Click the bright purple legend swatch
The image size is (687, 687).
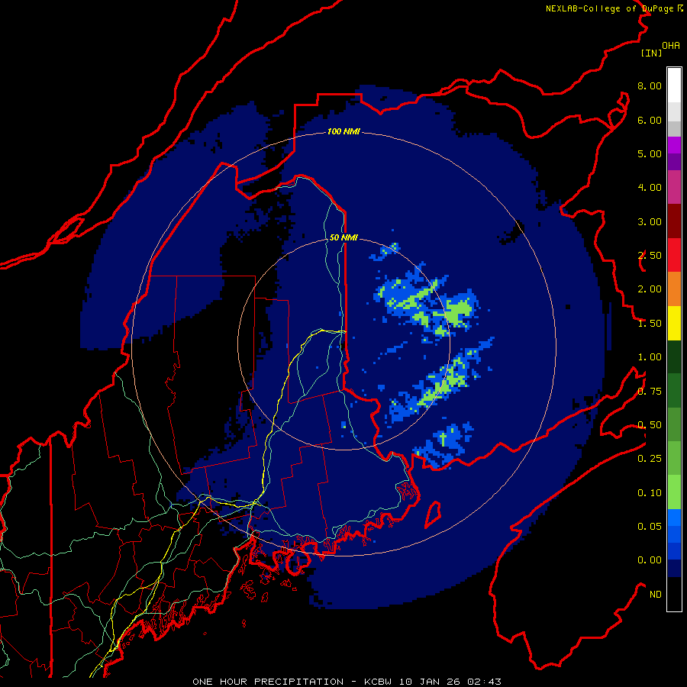[x=674, y=145]
